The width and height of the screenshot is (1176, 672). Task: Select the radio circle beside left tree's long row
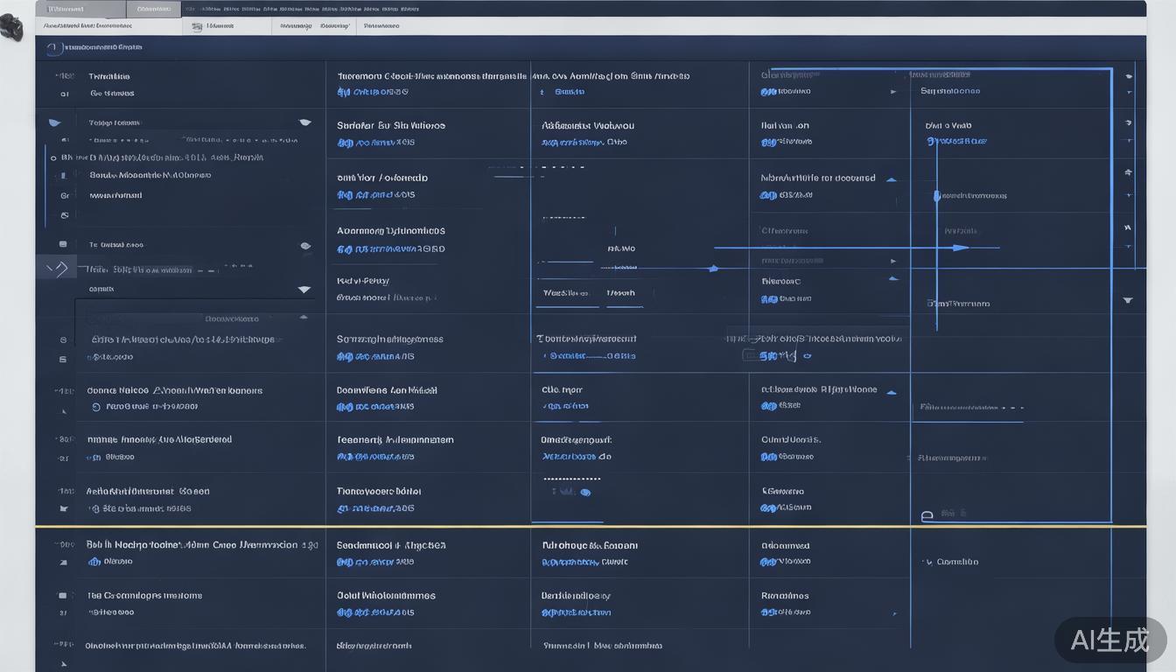pyautogui.click(x=53, y=158)
